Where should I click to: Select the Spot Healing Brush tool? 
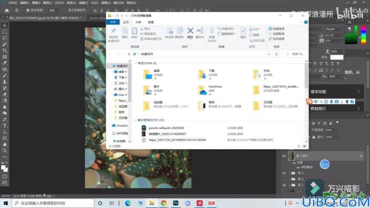click(5, 69)
